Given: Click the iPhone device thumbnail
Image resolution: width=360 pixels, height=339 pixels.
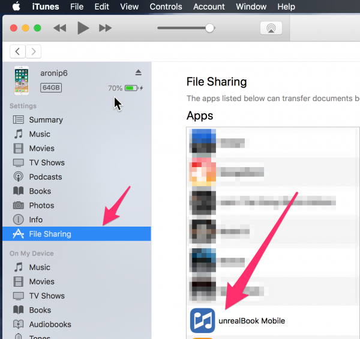Looking at the screenshot, I should pos(22,81).
